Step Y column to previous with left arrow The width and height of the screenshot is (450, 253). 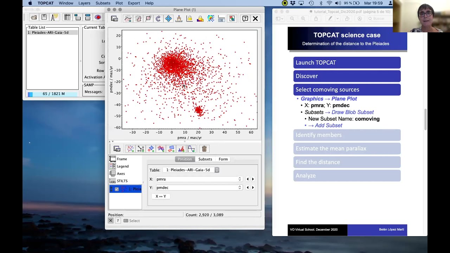[247, 188]
